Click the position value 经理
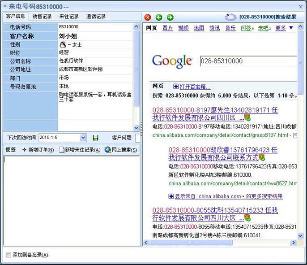Image resolution: width=307 pixels, height=265 pixels. pos(64,52)
